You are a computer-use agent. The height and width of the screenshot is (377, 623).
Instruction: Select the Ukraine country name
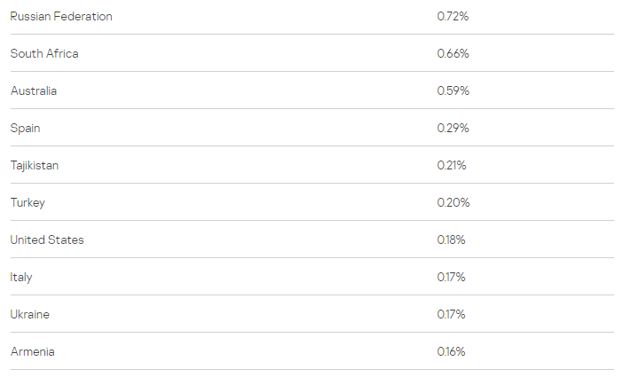[30, 315]
